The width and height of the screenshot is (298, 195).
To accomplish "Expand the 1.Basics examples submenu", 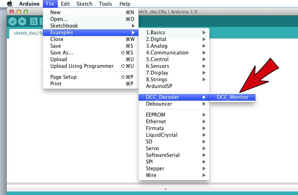I will click(174, 32).
